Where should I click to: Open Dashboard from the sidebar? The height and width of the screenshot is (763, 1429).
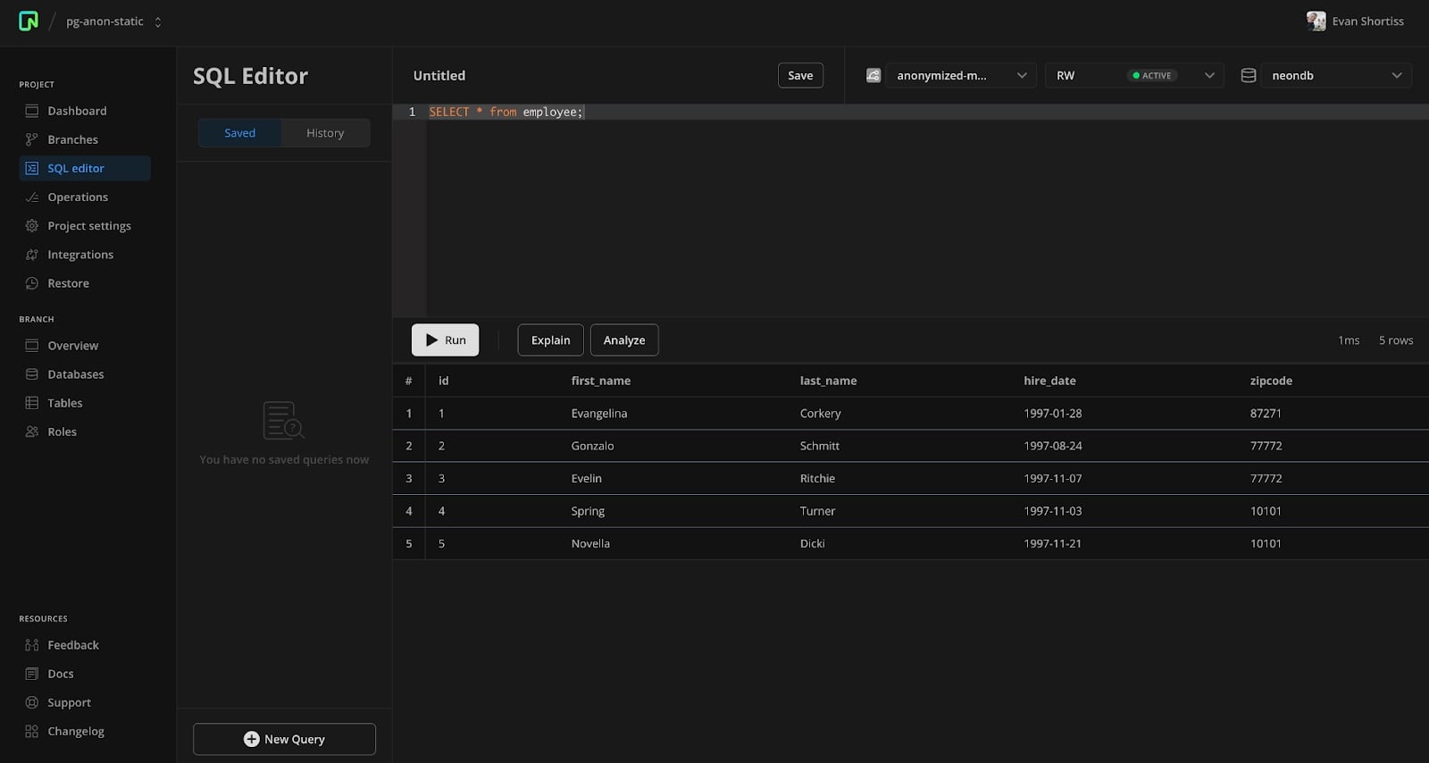77,111
